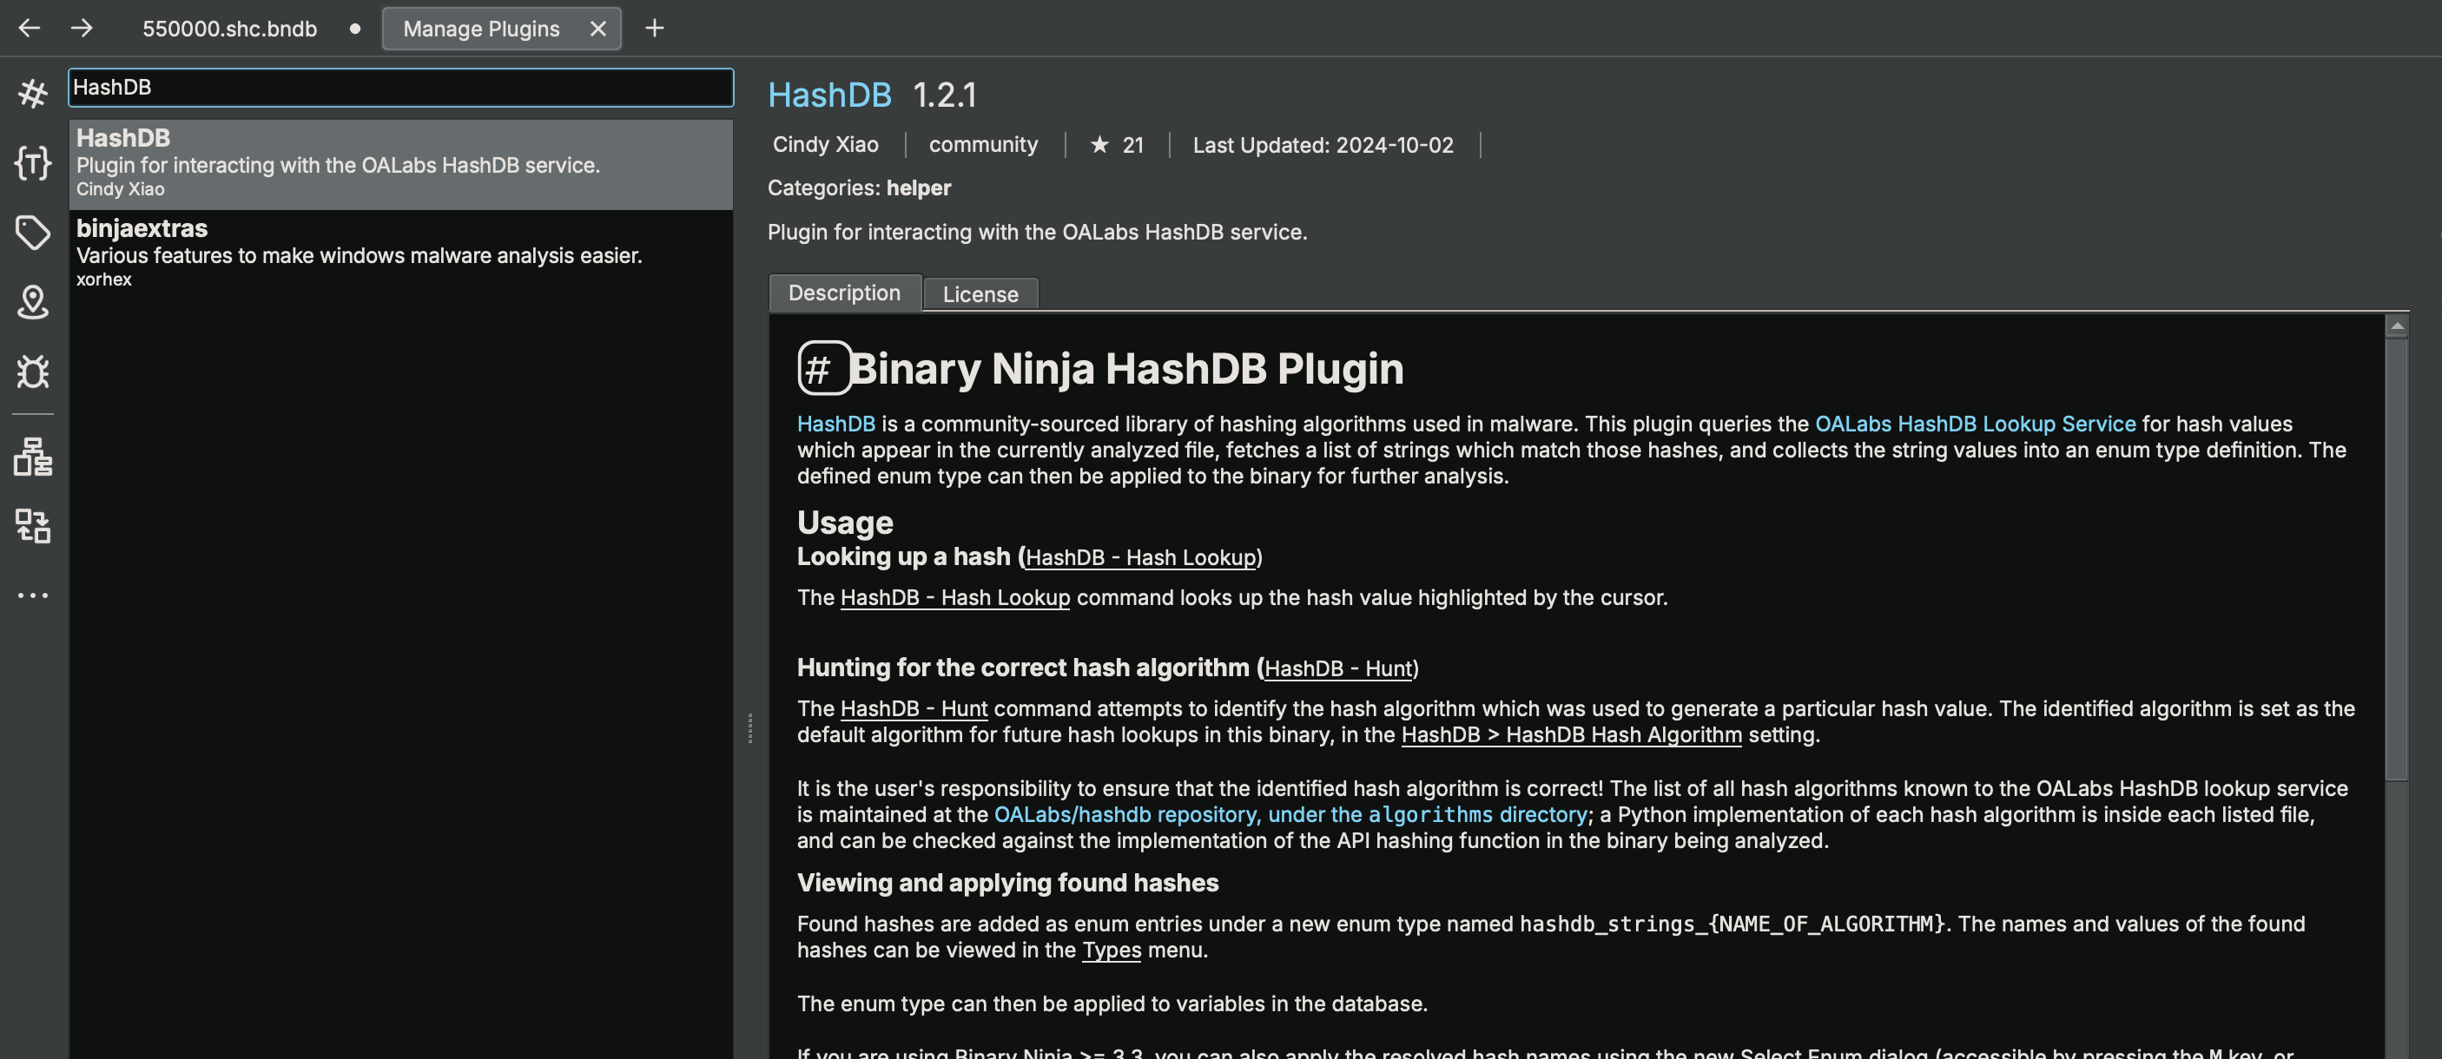
Task: Switch to the License tab
Action: tap(980, 294)
